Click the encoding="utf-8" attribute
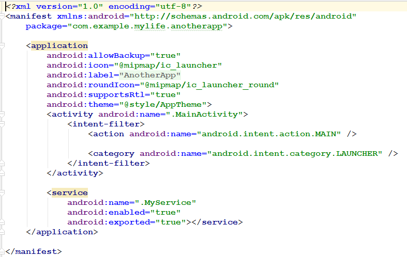The height and width of the screenshot is (257, 407). [x=150, y=7]
